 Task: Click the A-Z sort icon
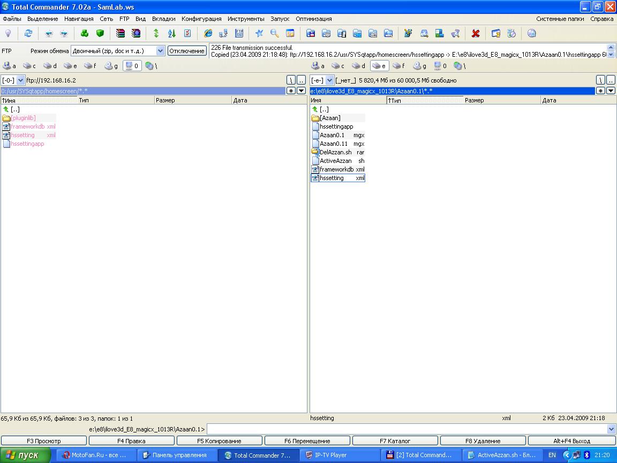[172, 33]
